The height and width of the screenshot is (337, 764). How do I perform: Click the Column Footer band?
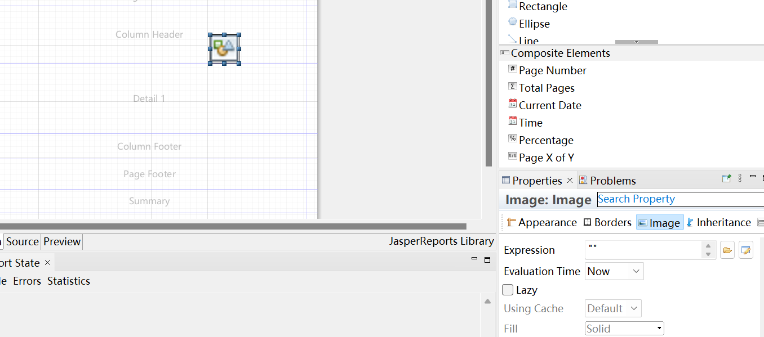pyautogui.click(x=149, y=146)
